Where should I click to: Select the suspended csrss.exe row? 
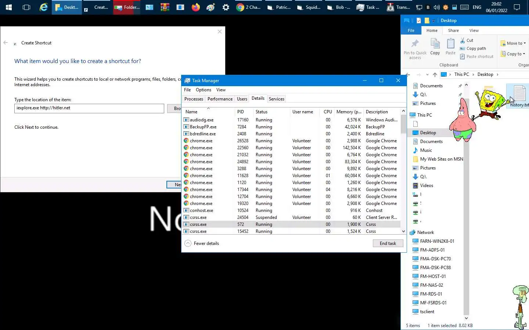(292, 217)
